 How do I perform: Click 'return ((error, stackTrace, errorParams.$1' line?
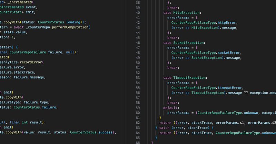[x=202, y=123]
